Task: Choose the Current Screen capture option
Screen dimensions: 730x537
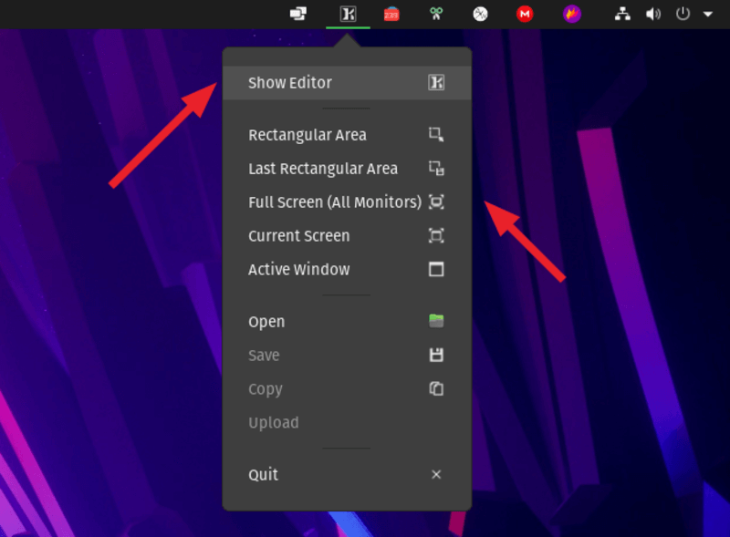Action: pos(298,236)
